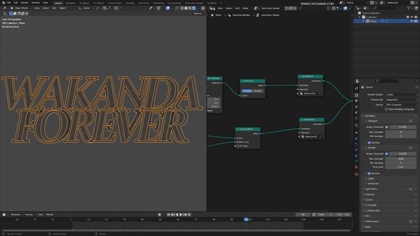Switch viewport to material preview shading
The height and width of the screenshot is (236, 420).
pos(190,9)
